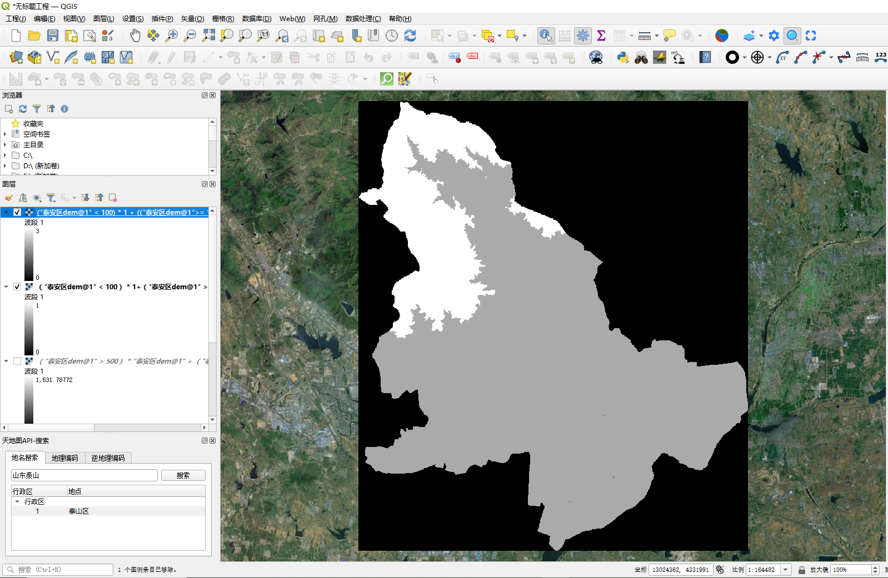Toggle the Map Tips speech bubble

tap(670, 36)
